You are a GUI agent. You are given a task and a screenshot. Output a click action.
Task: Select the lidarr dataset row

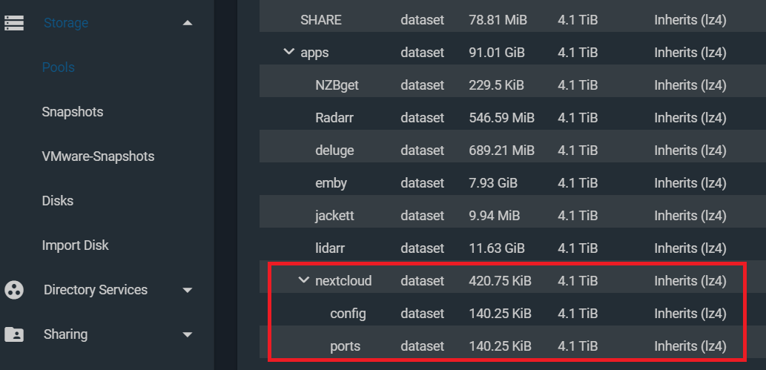coord(512,248)
